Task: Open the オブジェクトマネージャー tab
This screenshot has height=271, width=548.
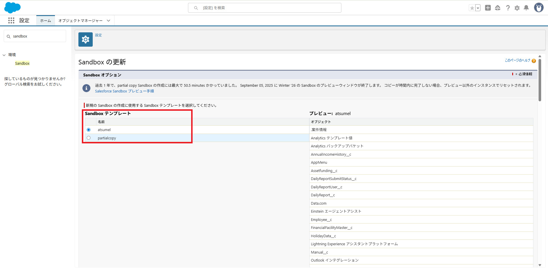Action: coord(80,21)
